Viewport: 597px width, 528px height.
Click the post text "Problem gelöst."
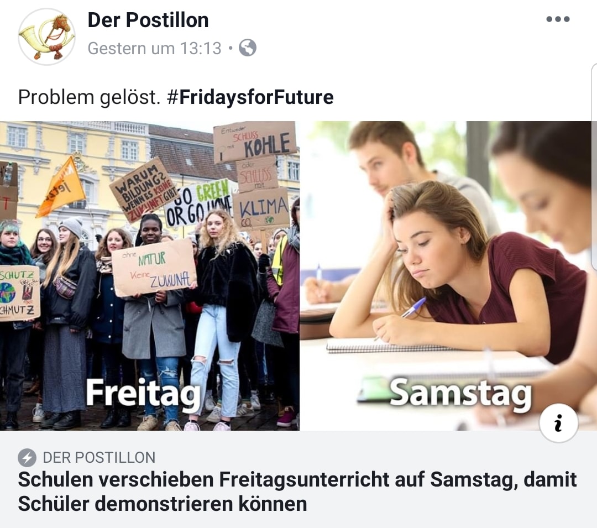pyautogui.click(x=89, y=97)
